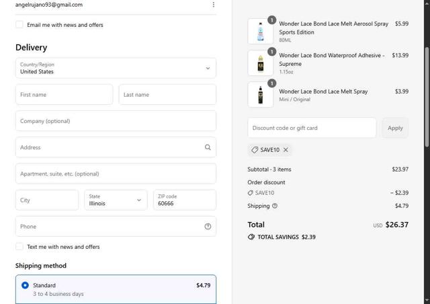Image resolution: width=430 pixels, height=304 pixels.
Task: Click the quantity badge on Aerosol Spray
Action: click(271, 20)
